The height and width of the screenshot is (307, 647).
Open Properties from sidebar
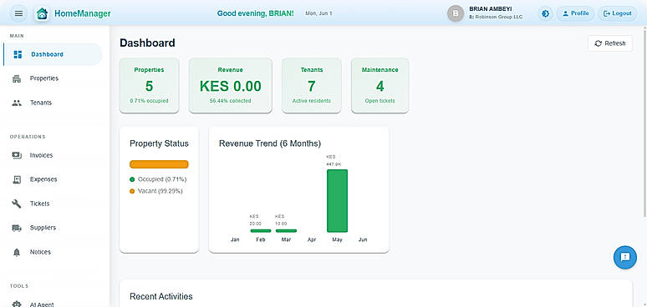[53, 78]
